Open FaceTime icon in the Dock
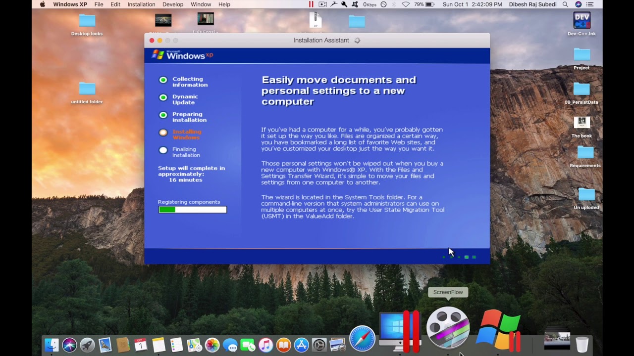 click(248, 345)
